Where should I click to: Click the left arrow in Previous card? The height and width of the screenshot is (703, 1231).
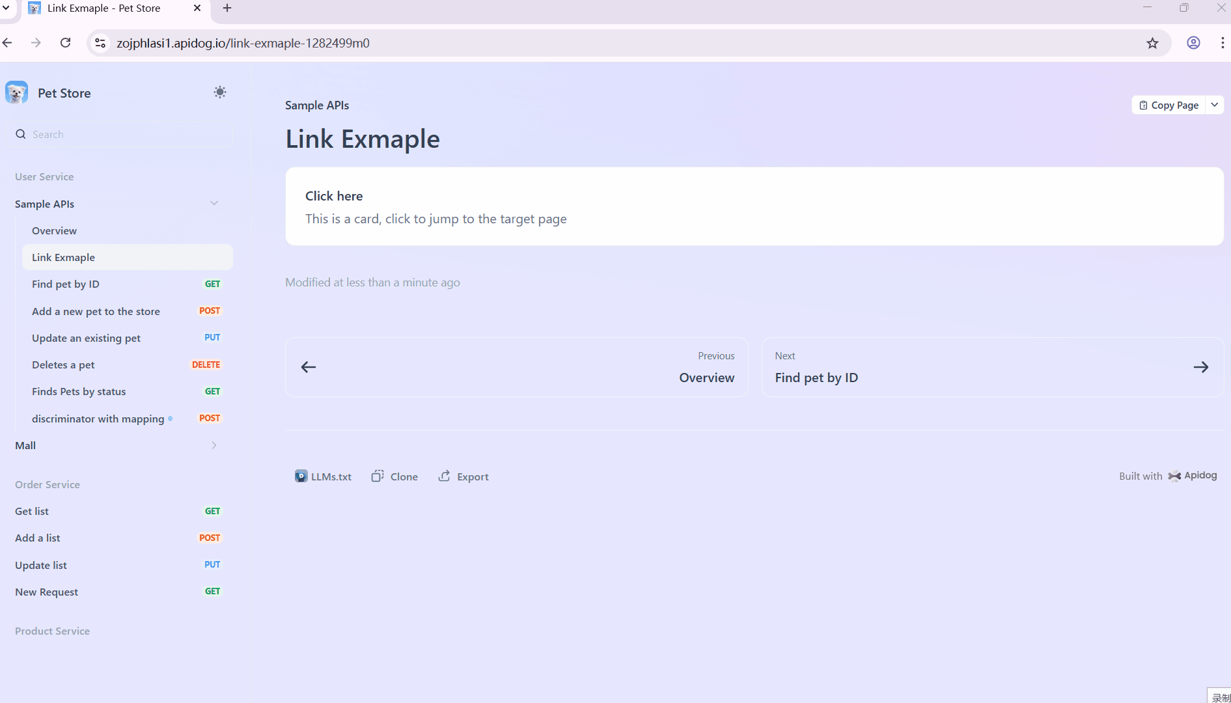pos(309,367)
